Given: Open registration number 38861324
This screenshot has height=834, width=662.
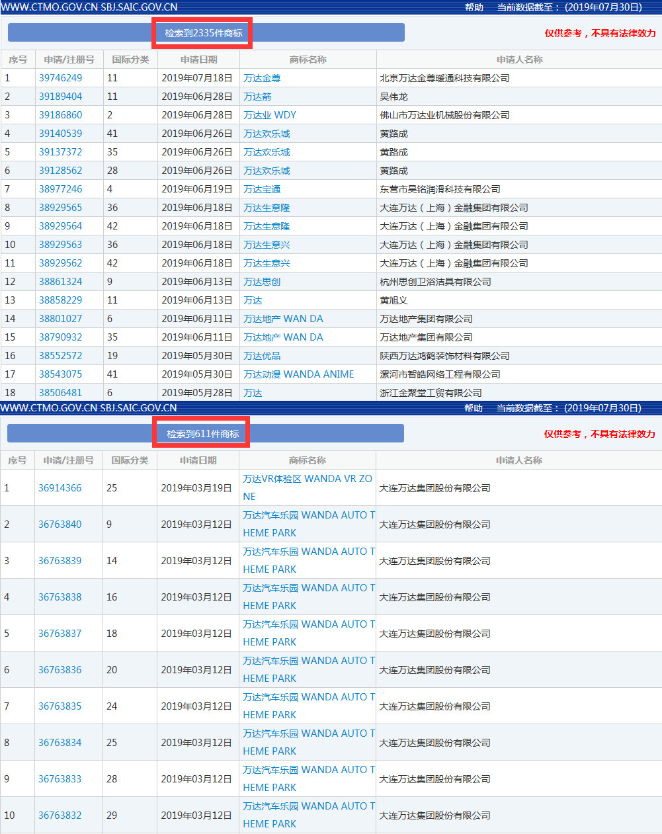Looking at the screenshot, I should 60,282.
